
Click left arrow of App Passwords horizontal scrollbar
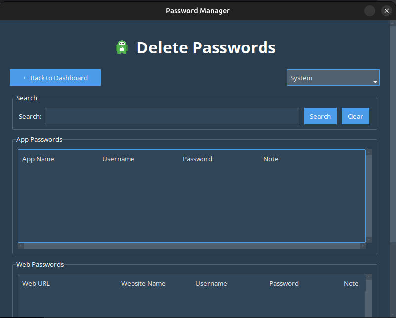20,246
